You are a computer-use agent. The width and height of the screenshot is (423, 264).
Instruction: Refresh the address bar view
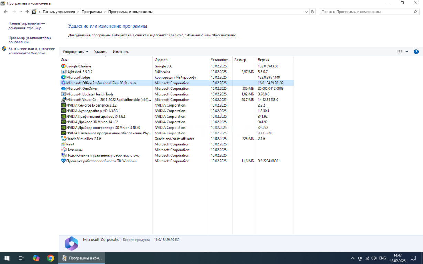tap(313, 12)
